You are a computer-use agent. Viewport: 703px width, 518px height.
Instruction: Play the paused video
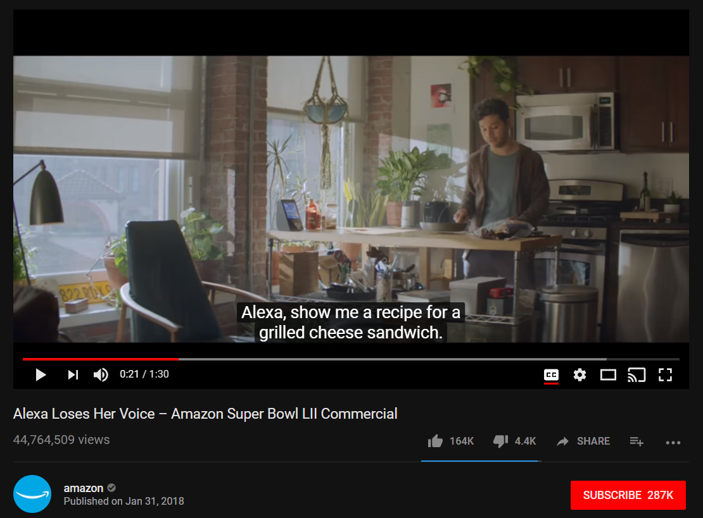(41, 374)
